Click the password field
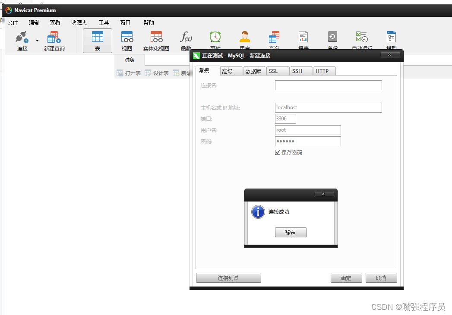452x315 pixels. [308, 141]
